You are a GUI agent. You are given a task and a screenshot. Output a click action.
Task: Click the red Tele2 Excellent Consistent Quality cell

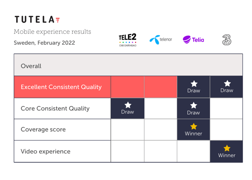[127, 87]
